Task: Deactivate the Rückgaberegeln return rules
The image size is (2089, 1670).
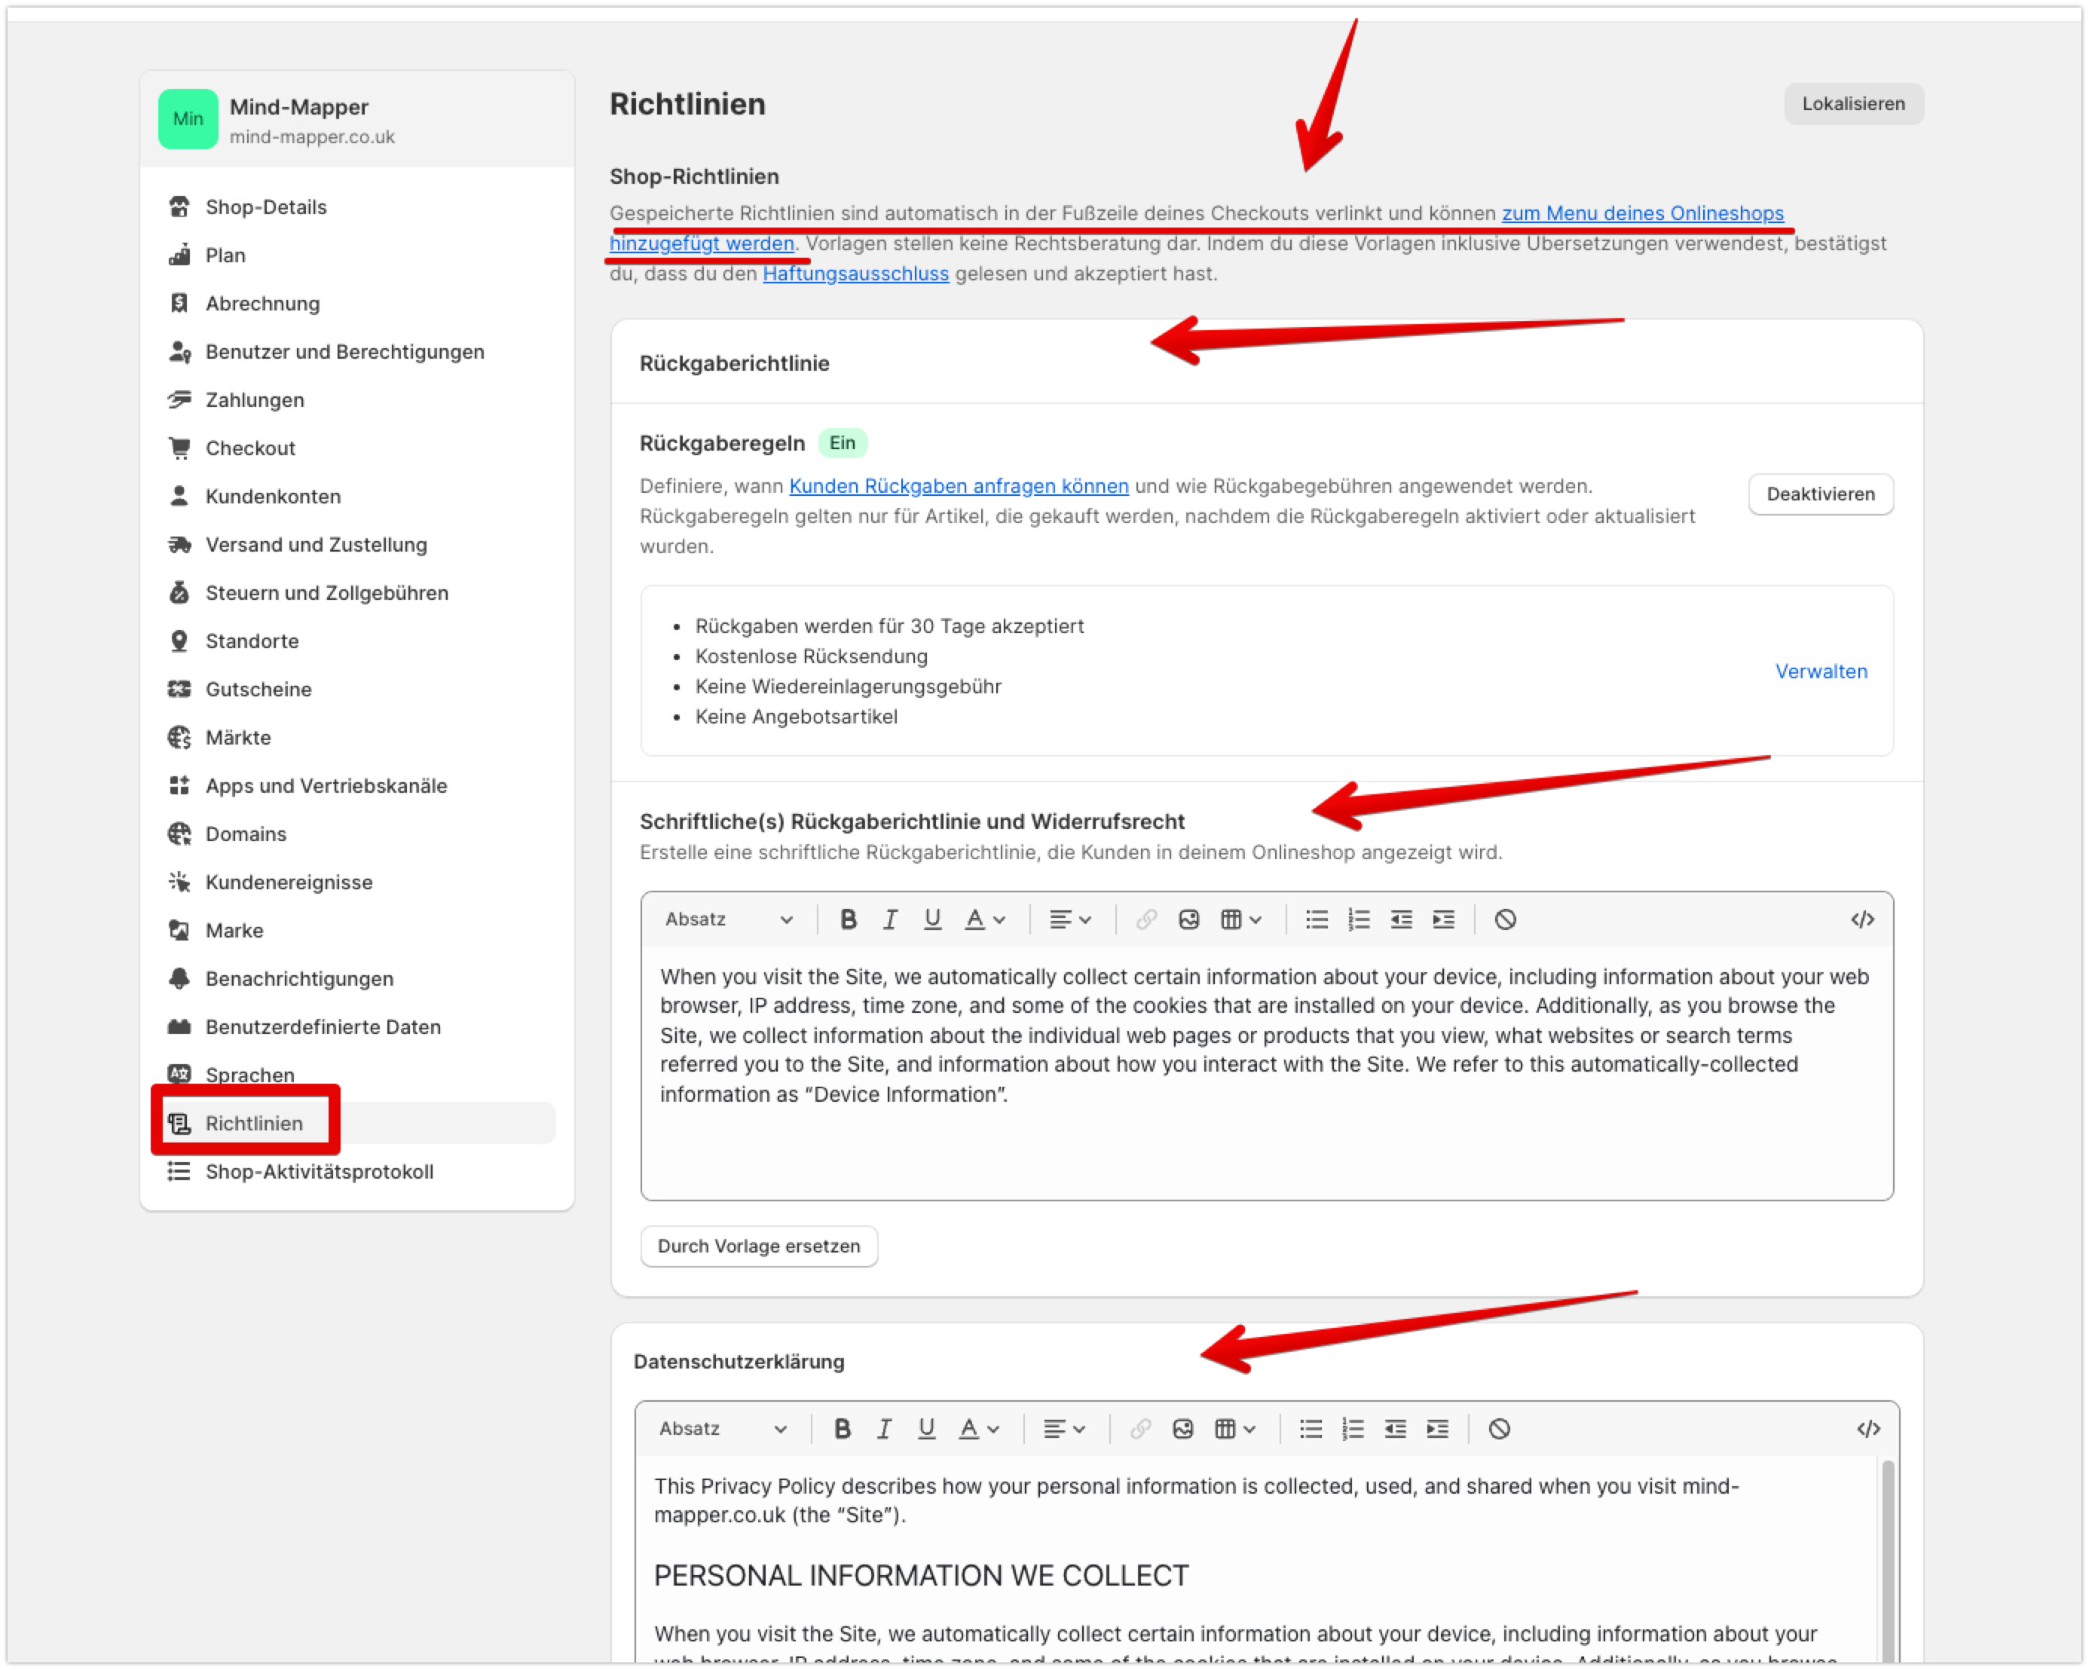Action: pos(1820,494)
